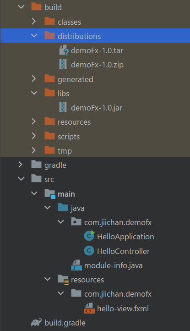Viewport: 190px width, 331px height.
Task: Click the main source module folder icon
Action: [x=50, y=194]
